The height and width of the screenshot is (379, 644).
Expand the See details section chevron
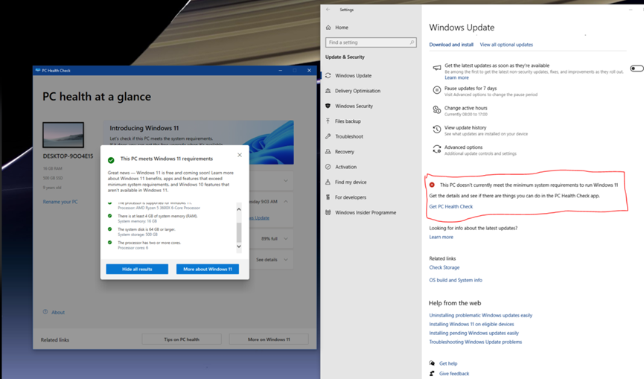tap(285, 260)
